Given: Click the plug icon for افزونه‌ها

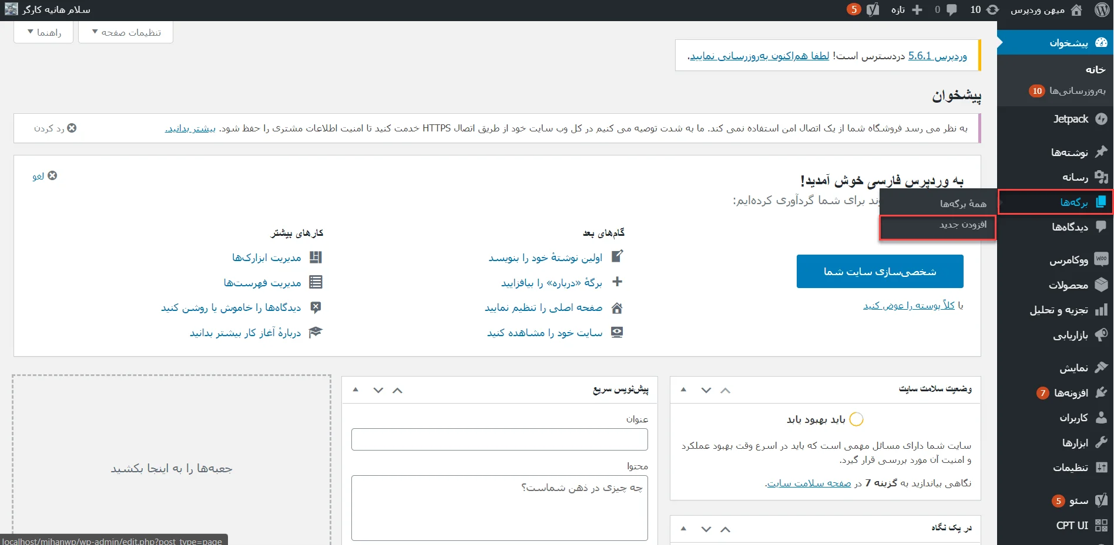Looking at the screenshot, I should tap(1102, 392).
